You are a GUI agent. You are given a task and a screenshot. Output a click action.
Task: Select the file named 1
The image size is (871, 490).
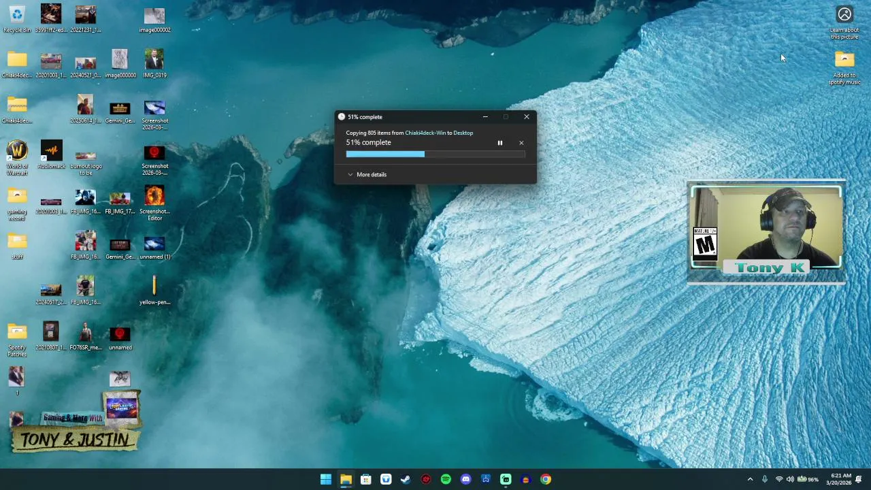tap(17, 381)
